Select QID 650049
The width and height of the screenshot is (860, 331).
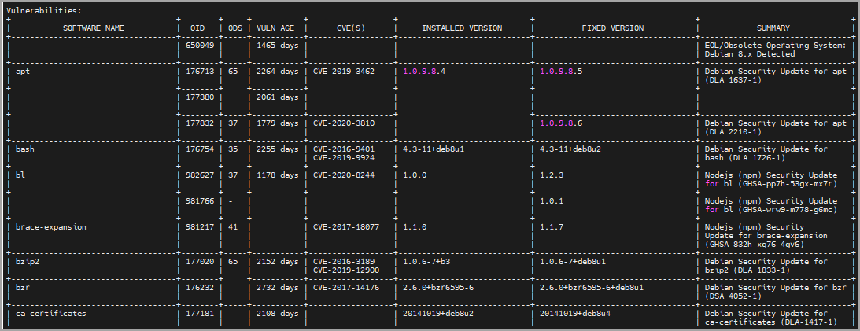point(199,46)
